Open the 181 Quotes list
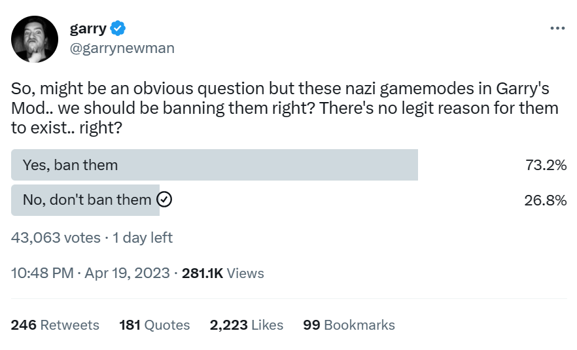This screenshot has width=577, height=350. pyautogui.click(x=154, y=324)
